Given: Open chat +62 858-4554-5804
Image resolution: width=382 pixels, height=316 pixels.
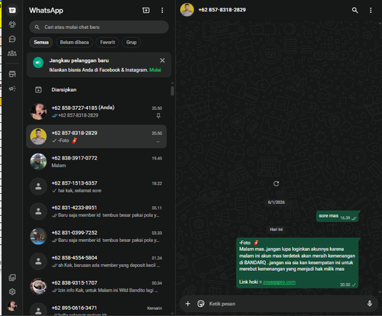Looking at the screenshot, I should pyautogui.click(x=96, y=261).
